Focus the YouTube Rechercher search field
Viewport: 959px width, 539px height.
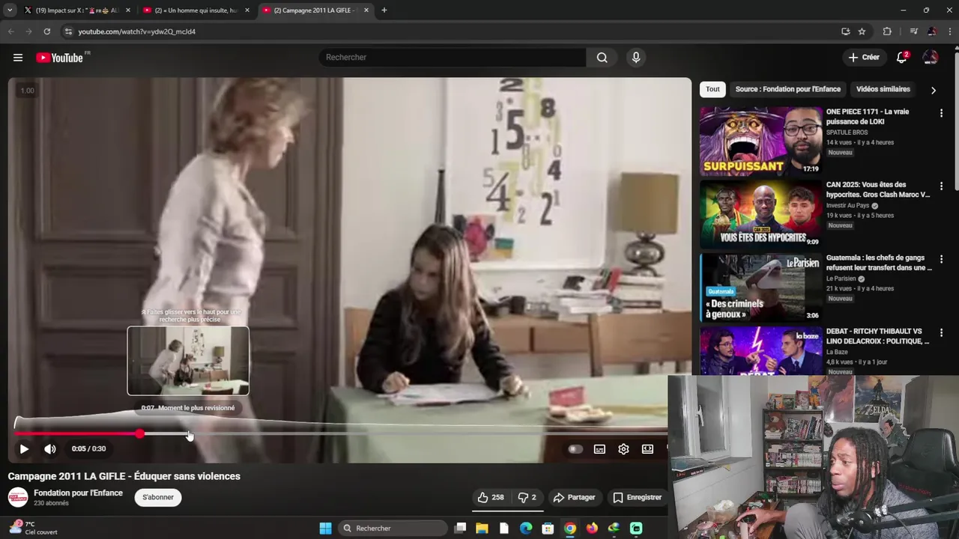[x=453, y=58]
